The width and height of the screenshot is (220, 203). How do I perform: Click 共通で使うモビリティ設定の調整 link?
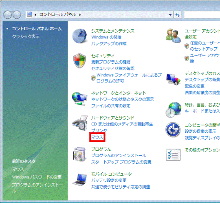[x=121, y=187]
